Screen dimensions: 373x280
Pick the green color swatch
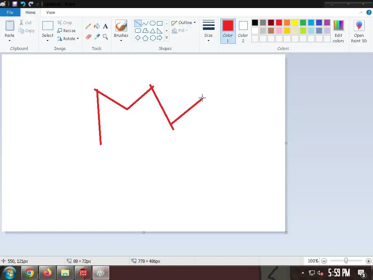[x=303, y=23]
